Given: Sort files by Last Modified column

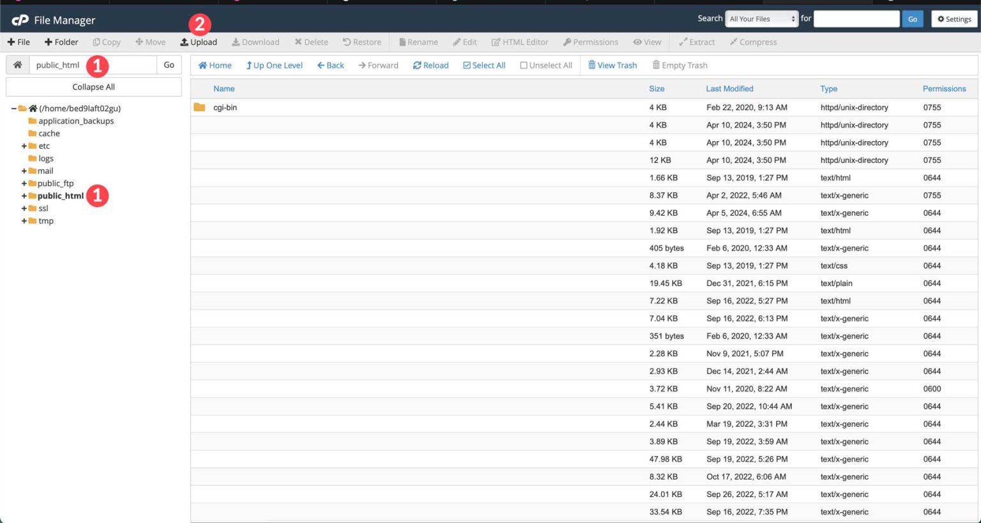Looking at the screenshot, I should (729, 89).
